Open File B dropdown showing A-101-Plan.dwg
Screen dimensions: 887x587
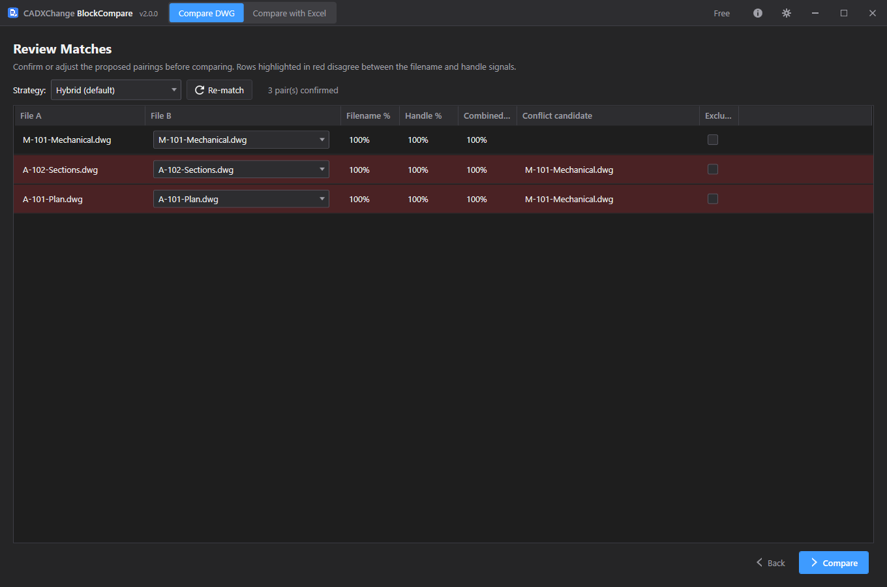pos(241,199)
